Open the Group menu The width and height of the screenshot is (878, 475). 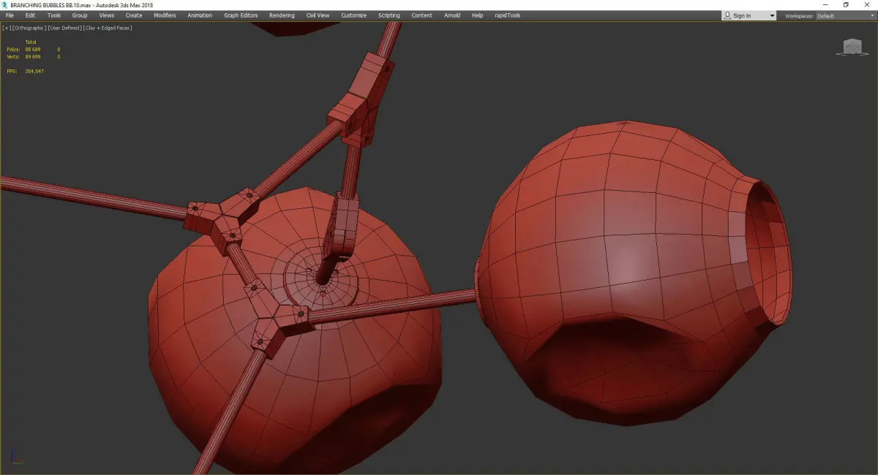80,15
